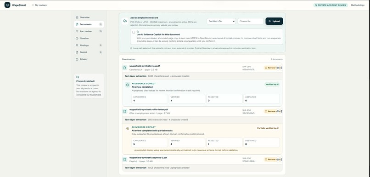Click the file name wageshield-synthetic-offer-letter.pdf
The width and height of the screenshot is (370, 177).
pos(149,110)
